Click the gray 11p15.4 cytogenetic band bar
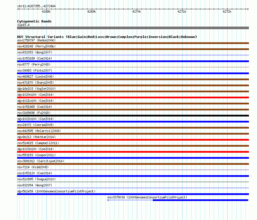This screenshot has width=257, height=220. (x=133, y=28)
